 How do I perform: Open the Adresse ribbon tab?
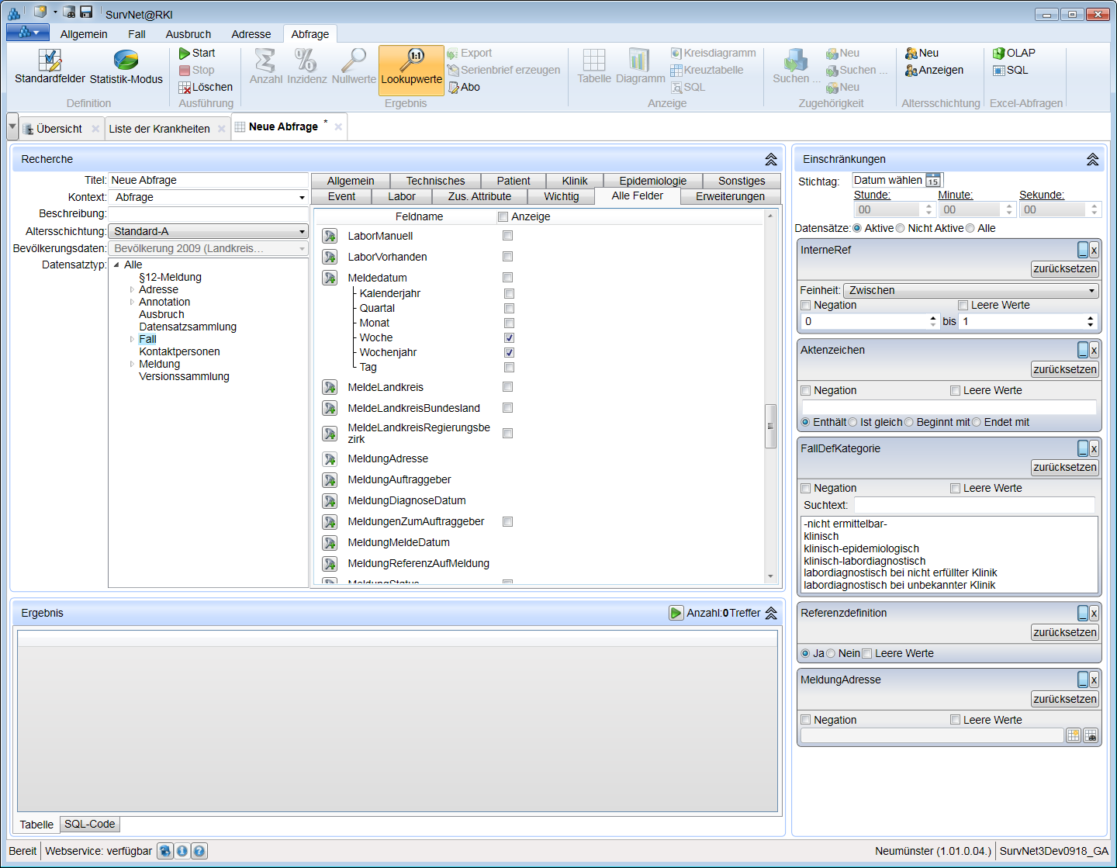pyautogui.click(x=251, y=34)
